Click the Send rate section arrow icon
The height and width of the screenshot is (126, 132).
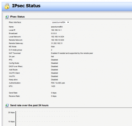click(7, 105)
